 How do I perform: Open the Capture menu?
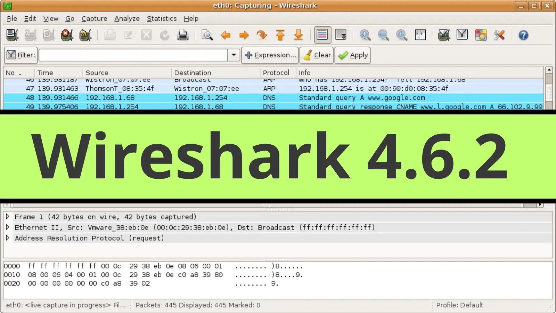pos(94,18)
